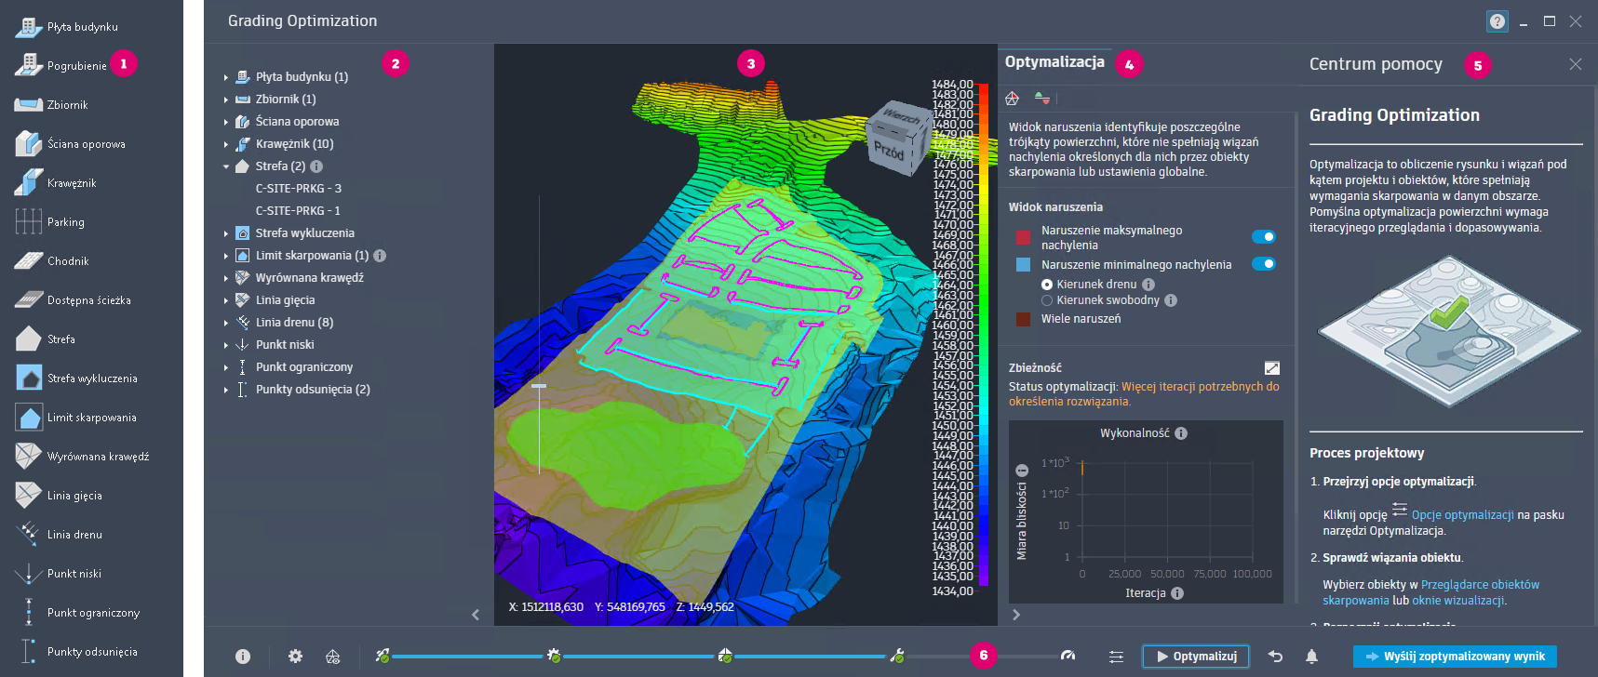Expand the Linia drenu (8) tree node
The height and width of the screenshot is (677, 1598).
pos(226,323)
